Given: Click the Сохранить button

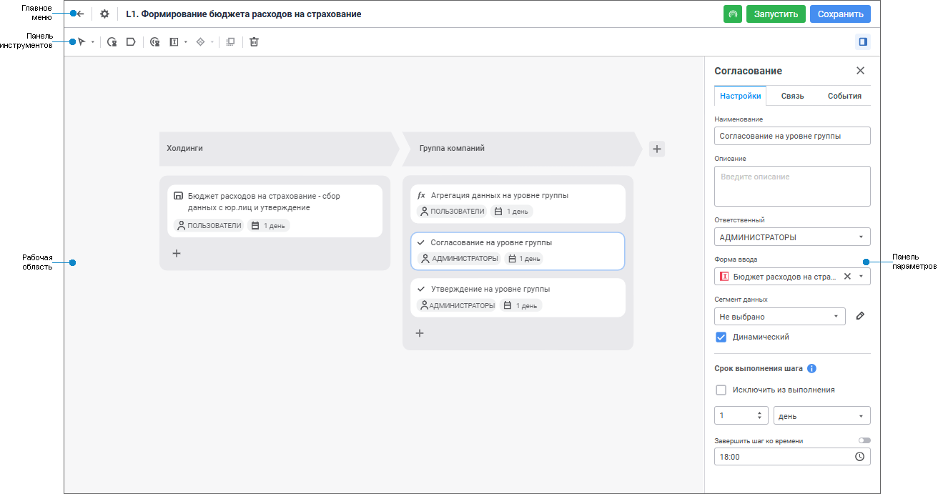Looking at the screenshot, I should click(840, 14).
